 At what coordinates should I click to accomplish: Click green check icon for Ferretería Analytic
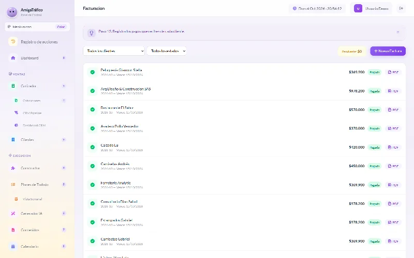[x=93, y=185]
